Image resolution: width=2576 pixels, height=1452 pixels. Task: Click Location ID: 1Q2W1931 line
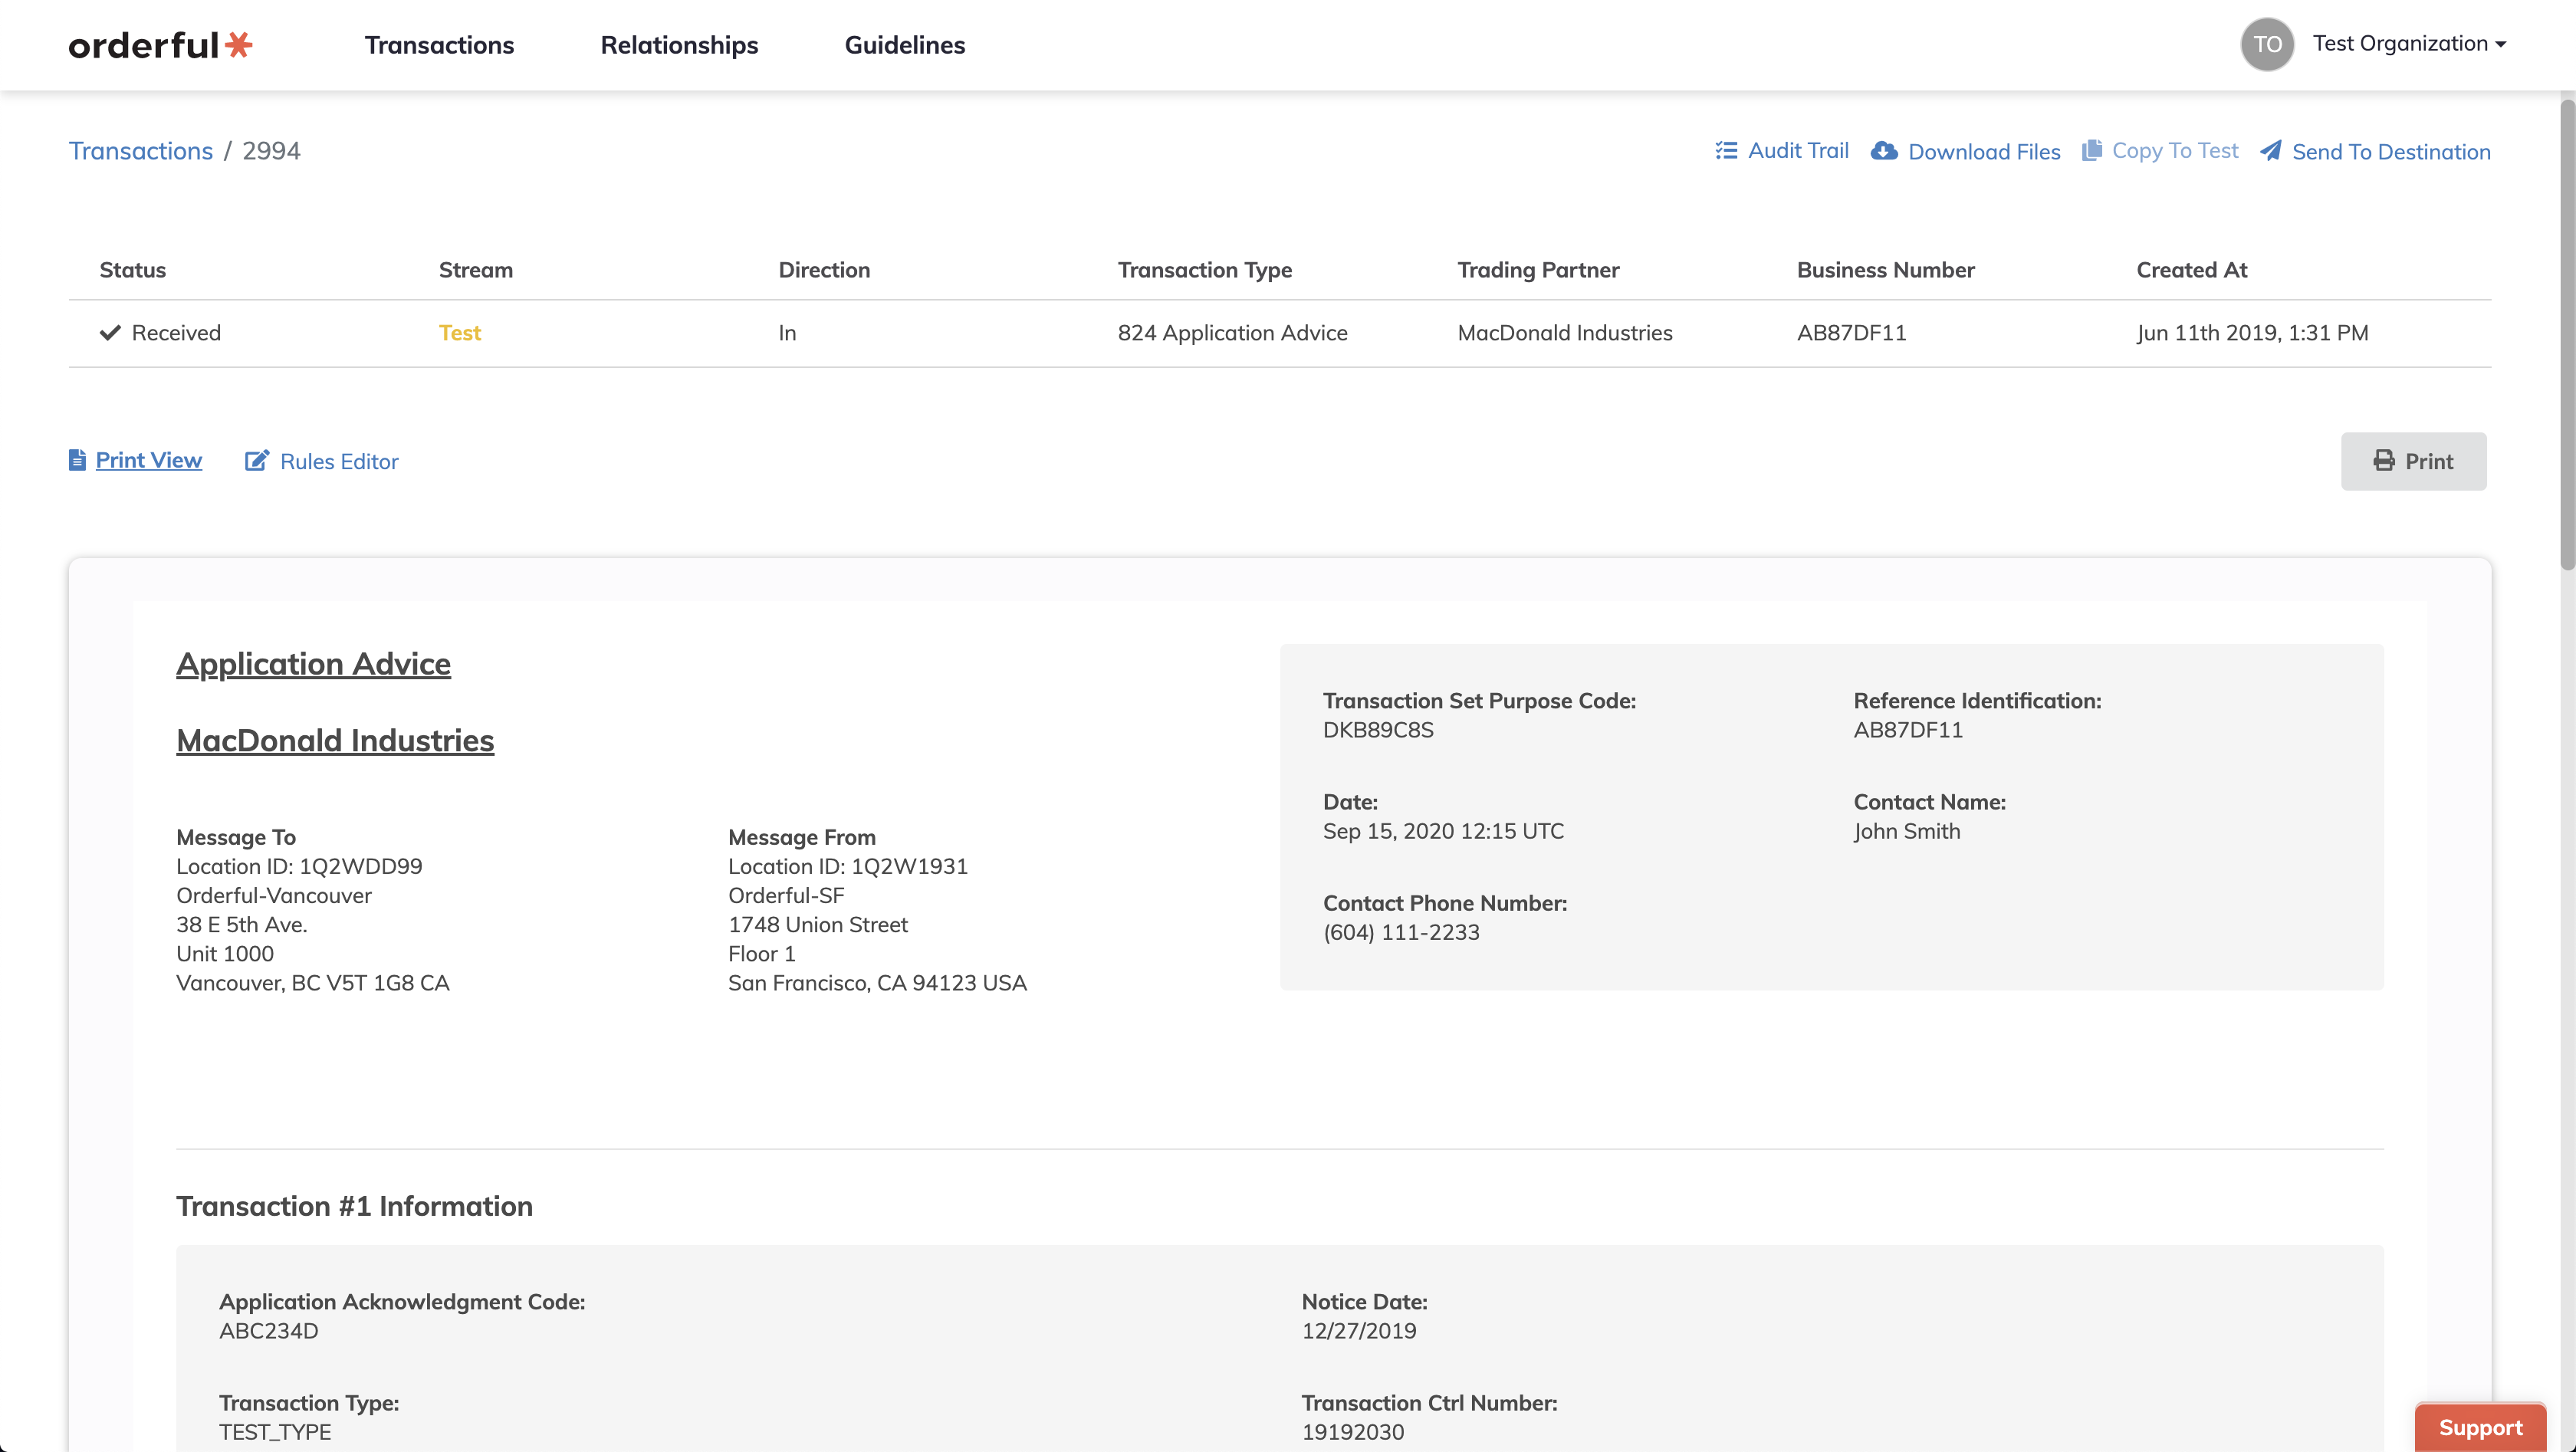coord(848,866)
